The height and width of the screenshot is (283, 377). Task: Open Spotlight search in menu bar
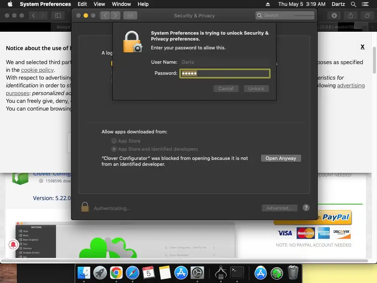pyautogui.click(x=353, y=4)
